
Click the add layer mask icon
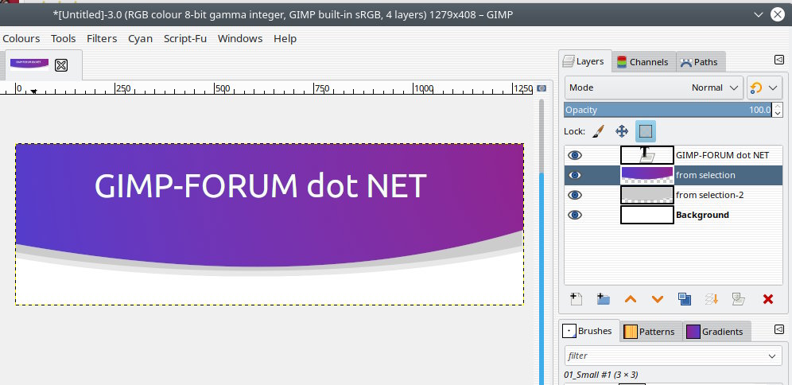(739, 298)
